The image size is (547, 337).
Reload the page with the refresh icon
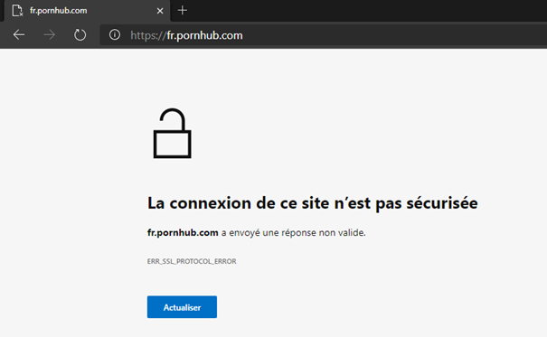[x=80, y=35]
